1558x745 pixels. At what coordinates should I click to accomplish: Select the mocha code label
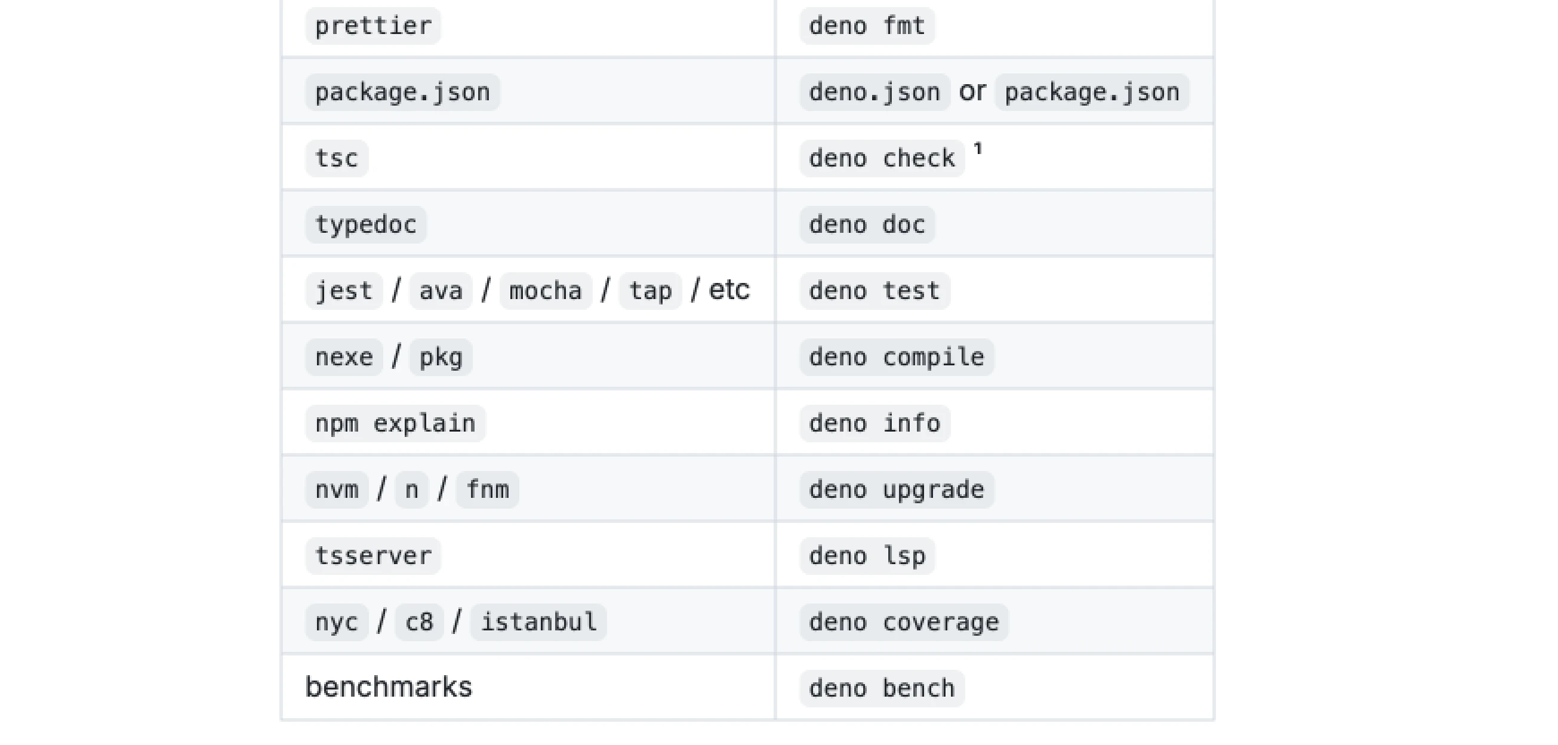tap(546, 291)
